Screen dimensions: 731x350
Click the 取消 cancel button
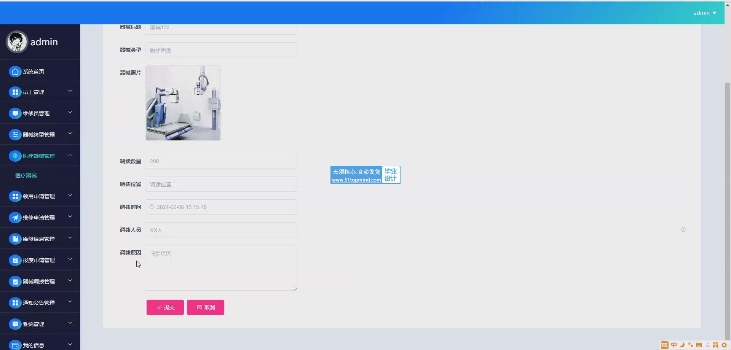206,307
